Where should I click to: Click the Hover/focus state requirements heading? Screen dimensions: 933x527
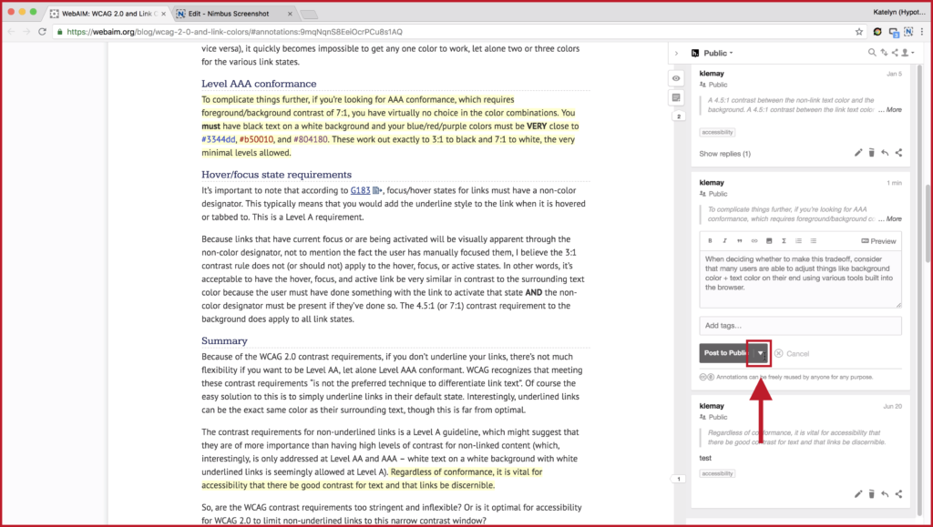[x=277, y=175]
